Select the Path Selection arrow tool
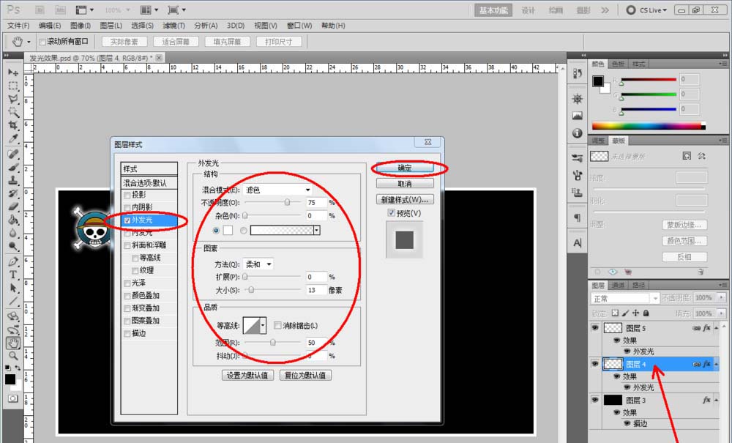 coord(13,288)
